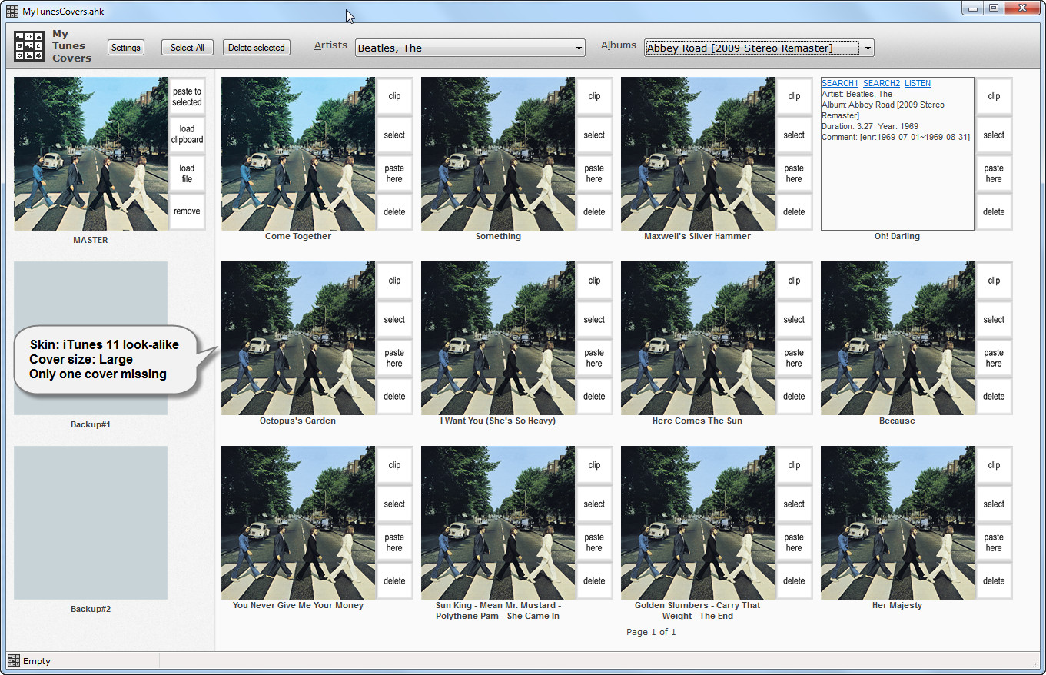Clip the Octopus's Garden cover
This screenshot has height=675, width=1046.
click(x=394, y=281)
